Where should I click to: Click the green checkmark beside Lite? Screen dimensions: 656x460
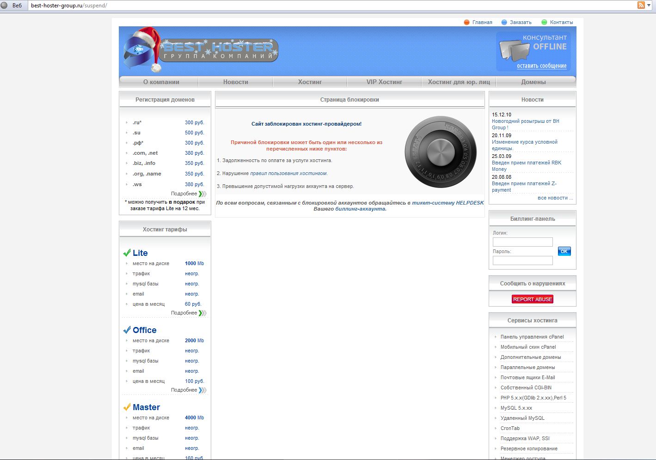click(x=127, y=253)
